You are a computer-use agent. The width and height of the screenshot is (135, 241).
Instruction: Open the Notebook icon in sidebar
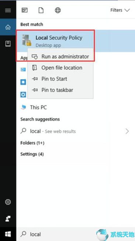pyautogui.click(x=8, y=44)
